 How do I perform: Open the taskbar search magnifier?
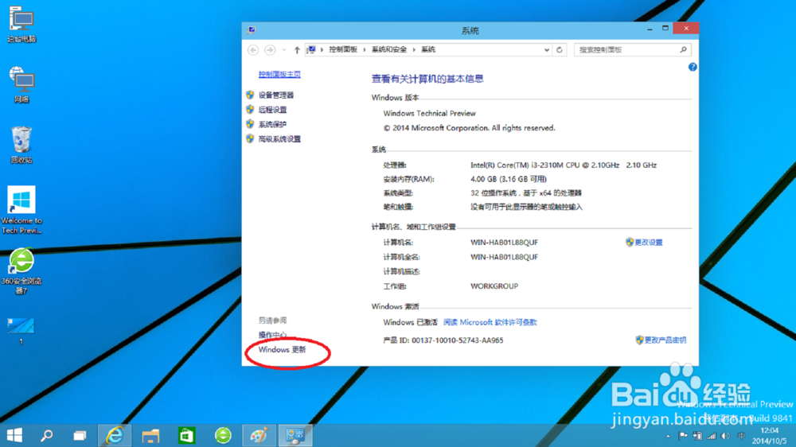point(47,435)
